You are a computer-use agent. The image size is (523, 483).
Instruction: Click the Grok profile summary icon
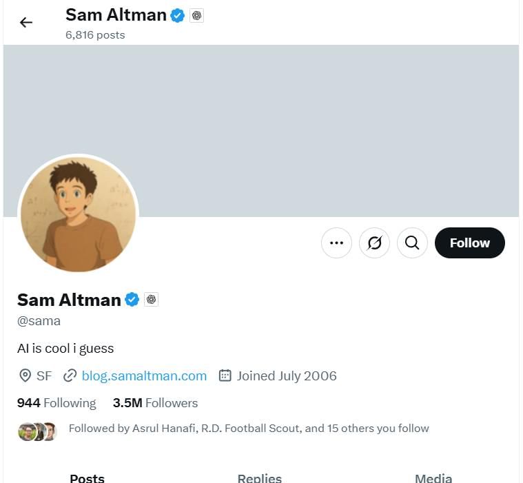(x=375, y=243)
